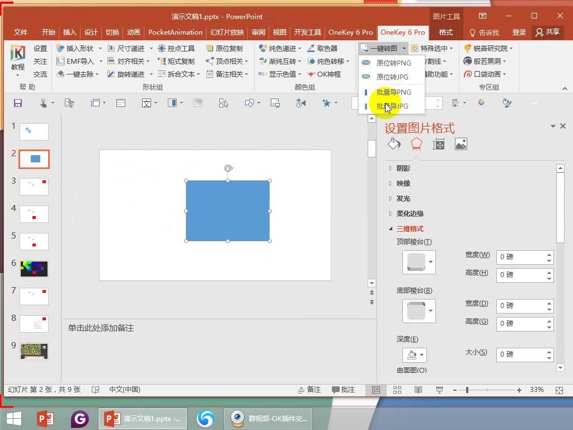Click the star animation icon in quick toolbar
573x430 pixels.
coord(326,103)
